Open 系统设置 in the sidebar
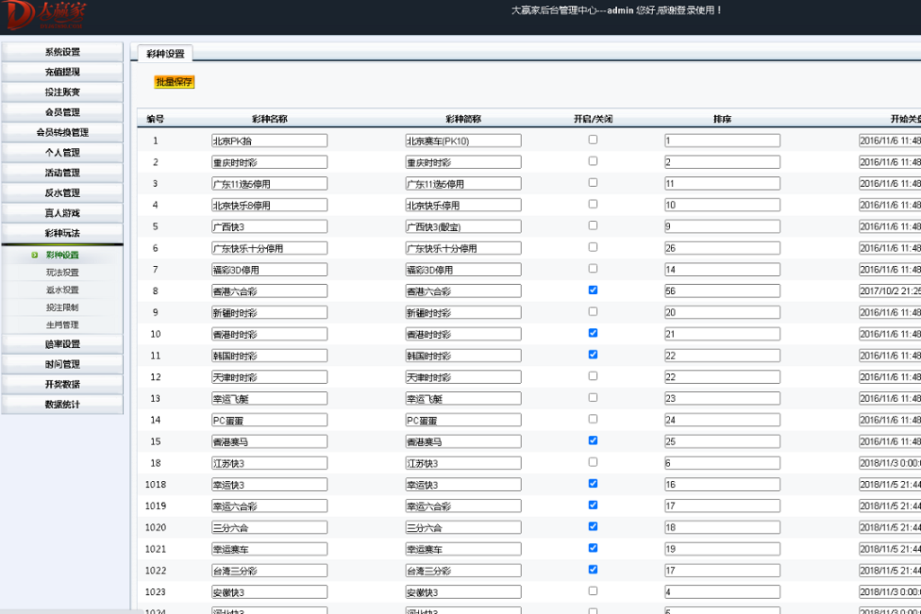Image resolution: width=921 pixels, height=614 pixels. (x=61, y=51)
